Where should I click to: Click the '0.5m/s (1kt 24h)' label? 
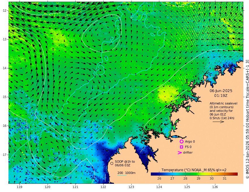[222, 118]
